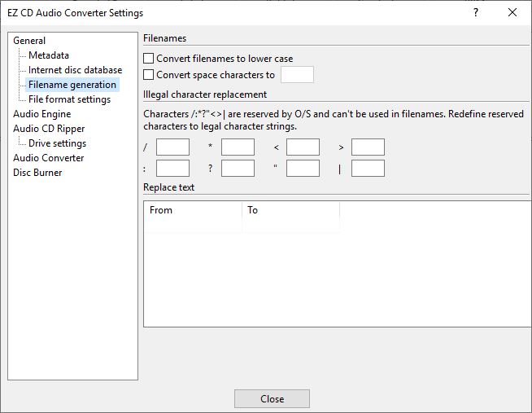Focus the asterisk replacement field
532x413 pixels.
[x=238, y=147]
